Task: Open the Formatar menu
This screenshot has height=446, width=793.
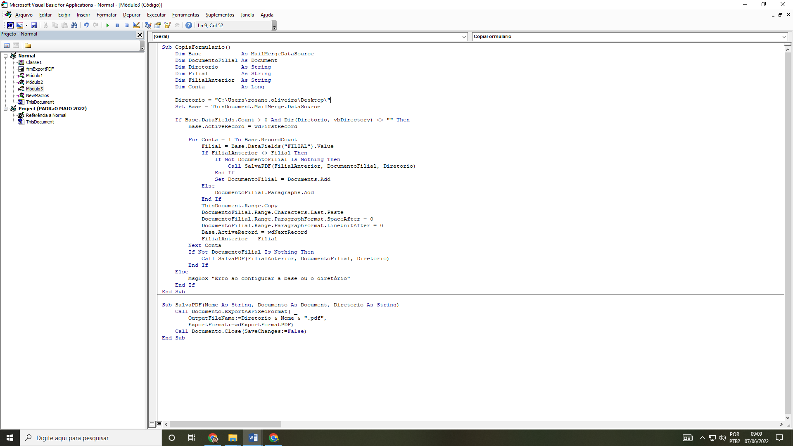Action: tap(107, 15)
